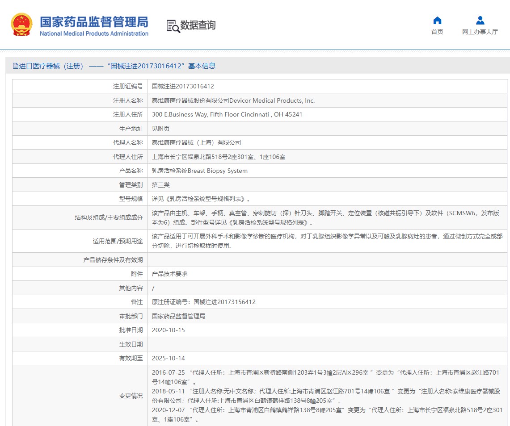This screenshot has height=426, width=510.
Task: Select agent name 泰维康医疗器械（上海）有限公司
Action: 197,142
